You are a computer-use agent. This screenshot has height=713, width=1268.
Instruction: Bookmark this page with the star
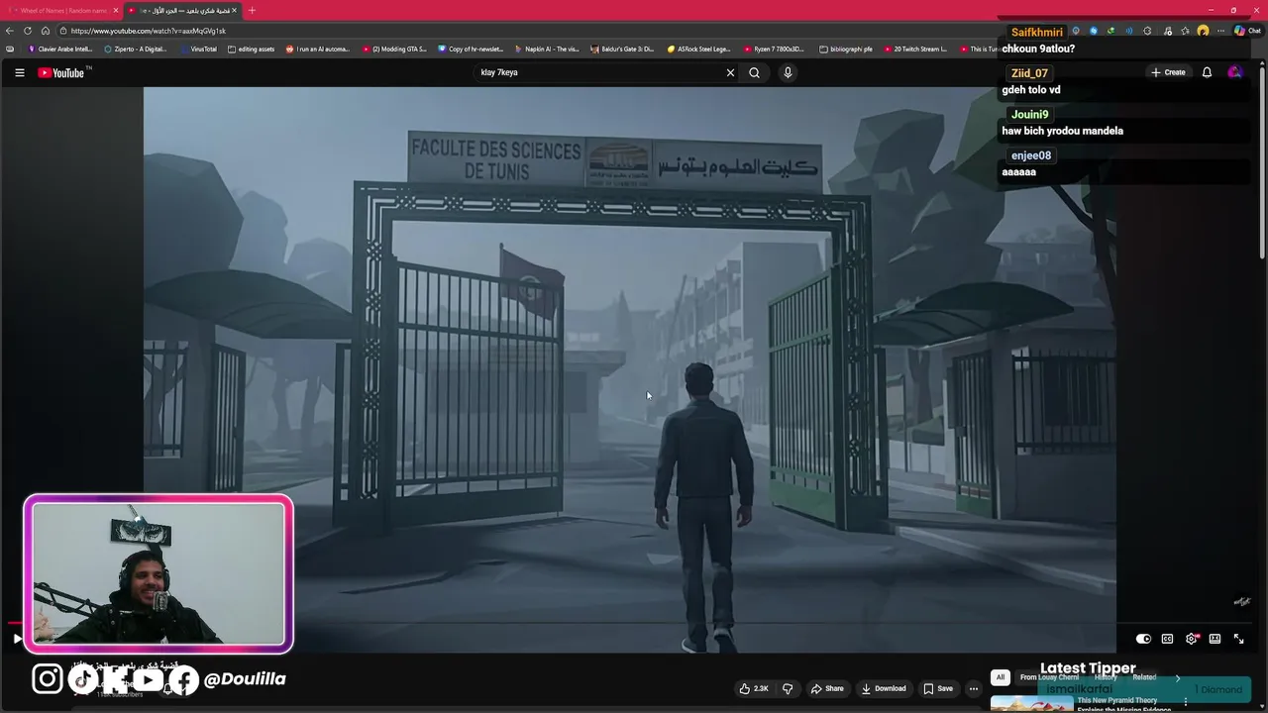1185,31
